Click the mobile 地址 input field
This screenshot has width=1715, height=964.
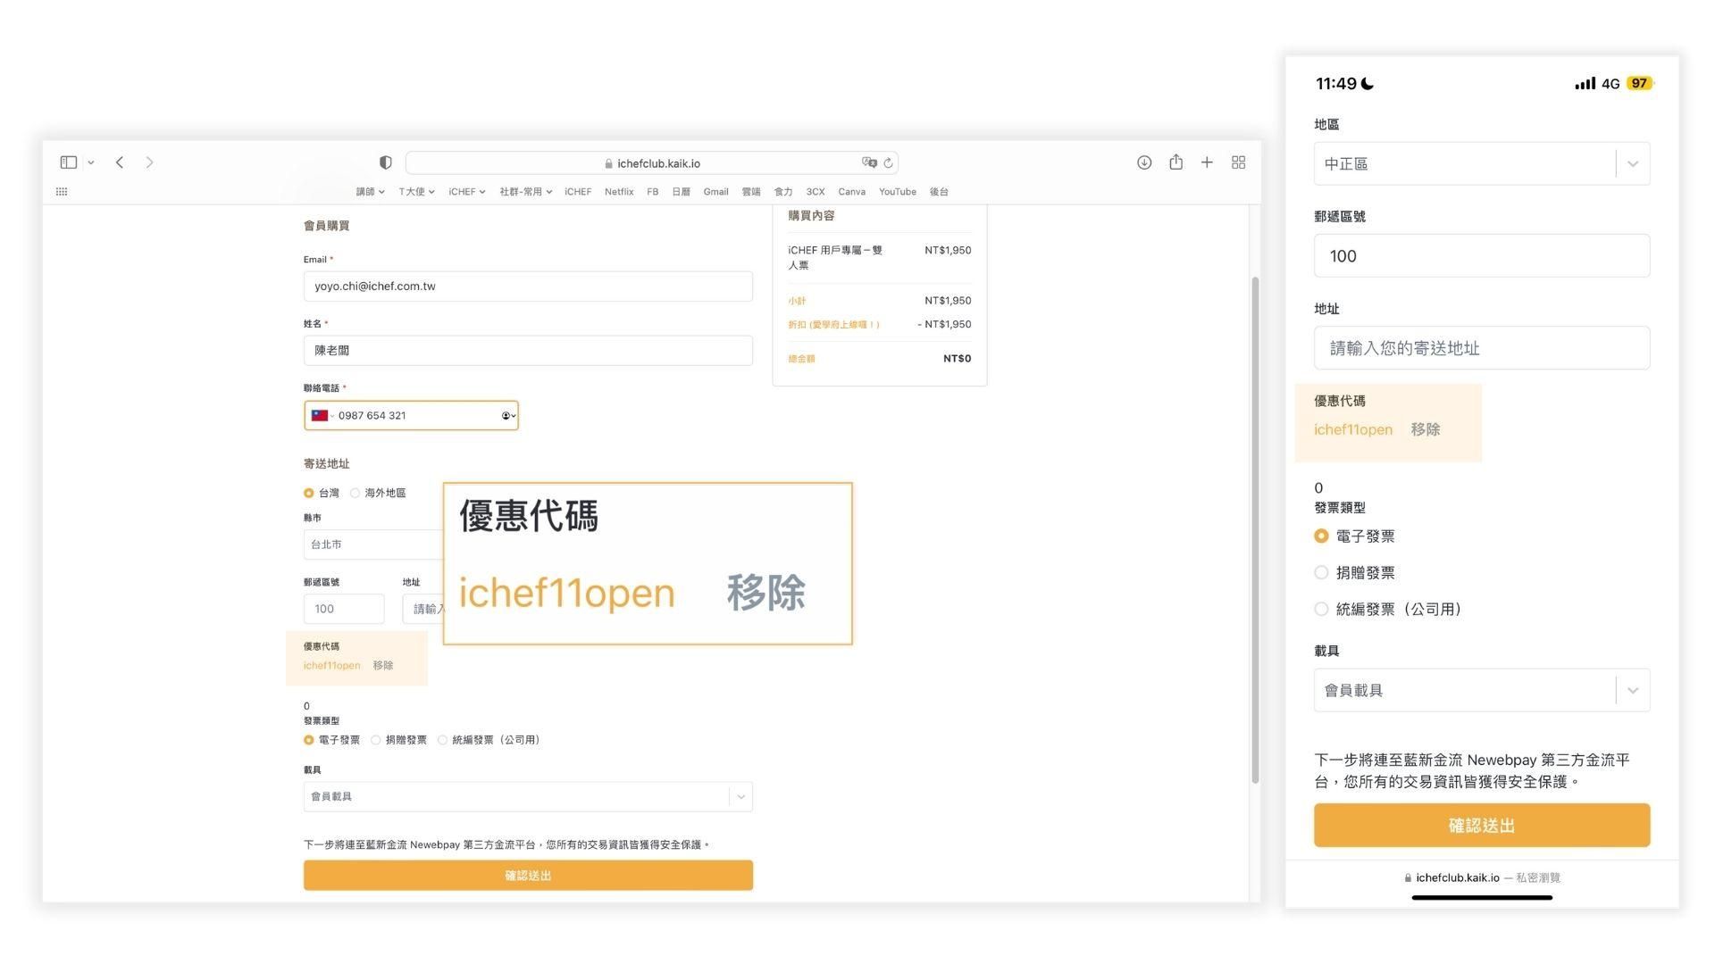1481,348
